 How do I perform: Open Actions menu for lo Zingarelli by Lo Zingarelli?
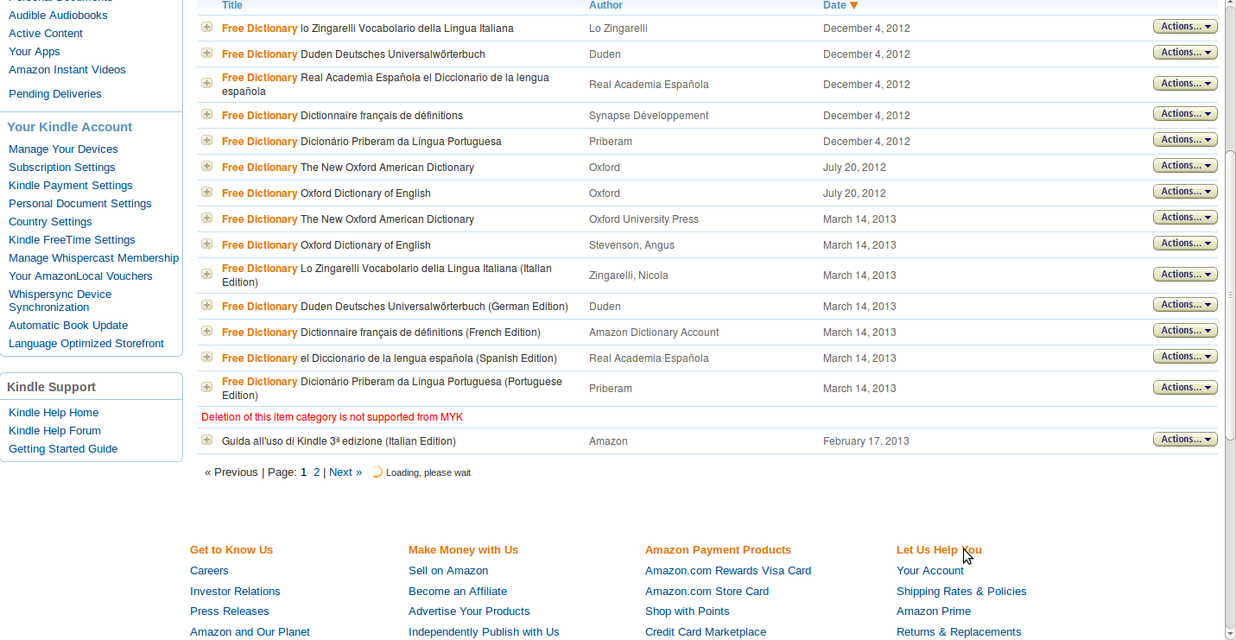[x=1185, y=27]
